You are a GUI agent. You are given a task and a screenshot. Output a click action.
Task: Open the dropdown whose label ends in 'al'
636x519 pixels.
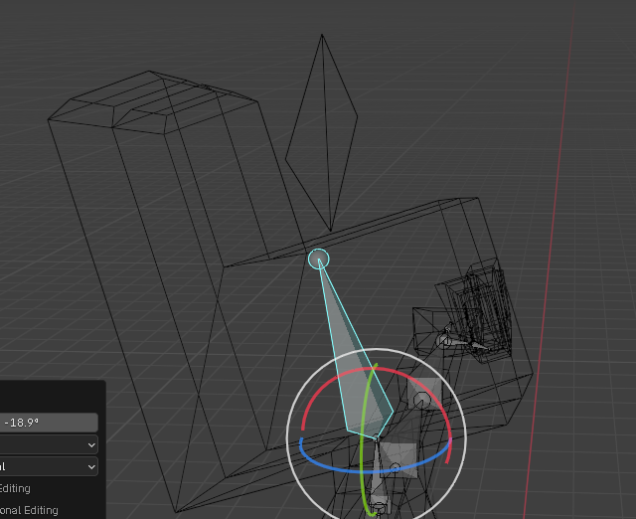click(48, 466)
